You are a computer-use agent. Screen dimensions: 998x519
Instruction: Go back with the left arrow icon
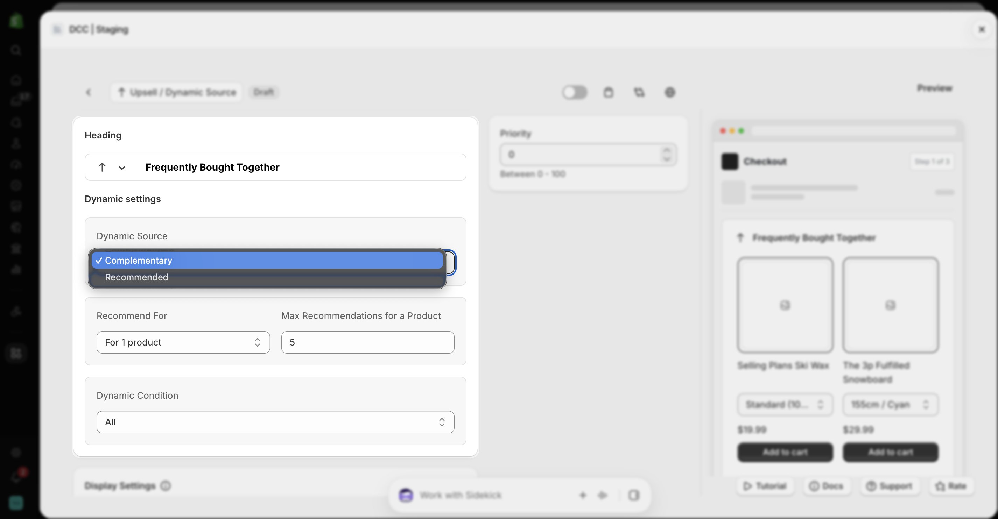click(88, 92)
